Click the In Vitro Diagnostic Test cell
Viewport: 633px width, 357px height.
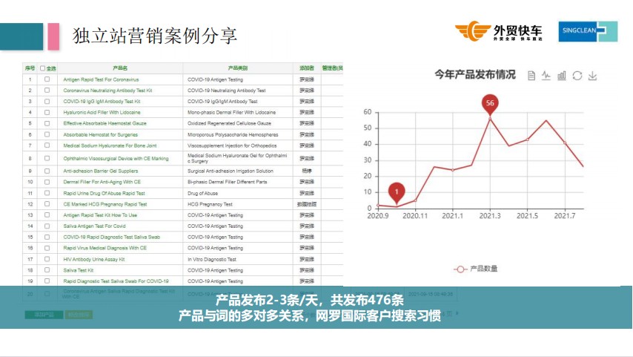(212, 259)
